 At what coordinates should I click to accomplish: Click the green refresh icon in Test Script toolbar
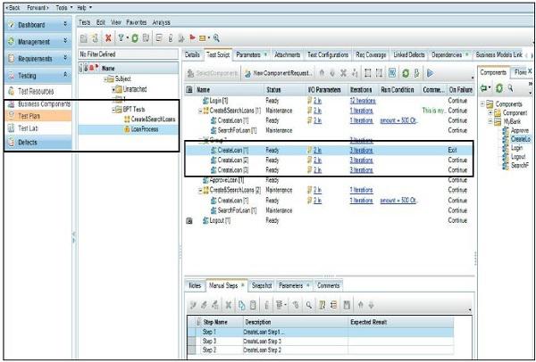[406, 73]
